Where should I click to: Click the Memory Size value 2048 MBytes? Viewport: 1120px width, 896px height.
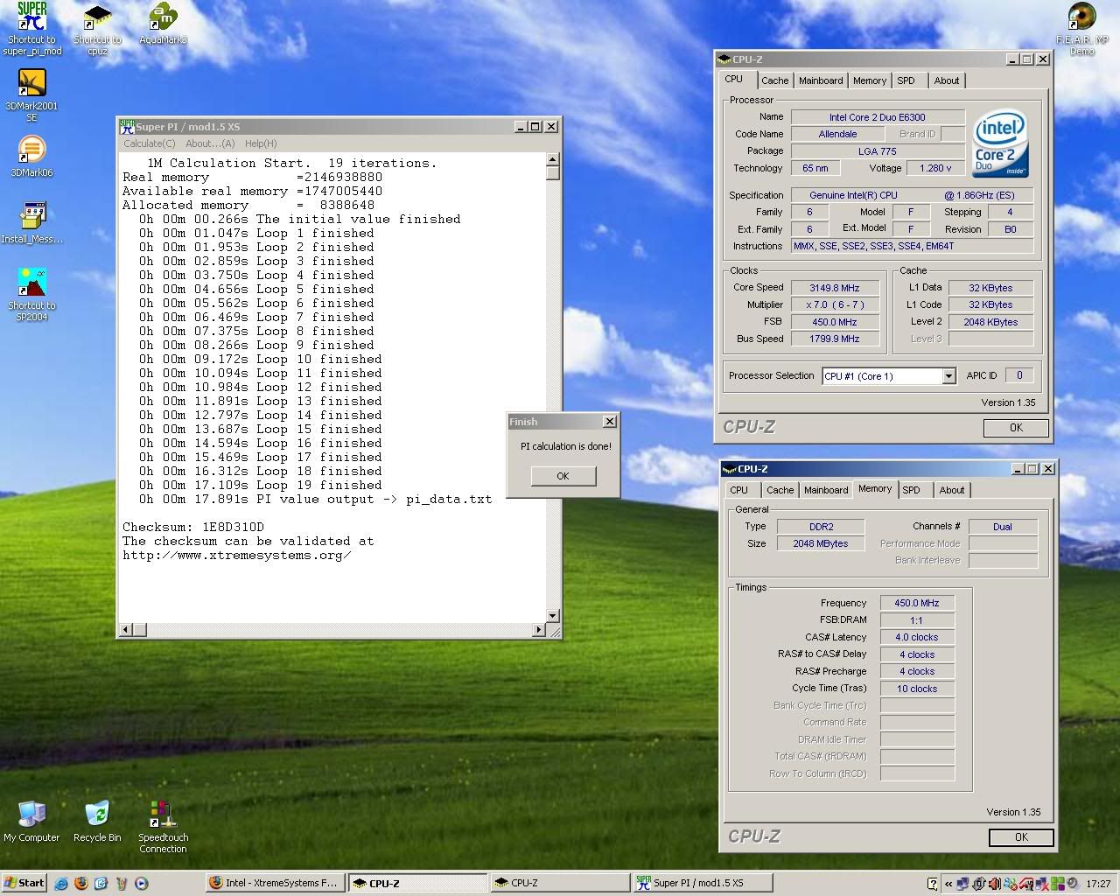coord(821,543)
